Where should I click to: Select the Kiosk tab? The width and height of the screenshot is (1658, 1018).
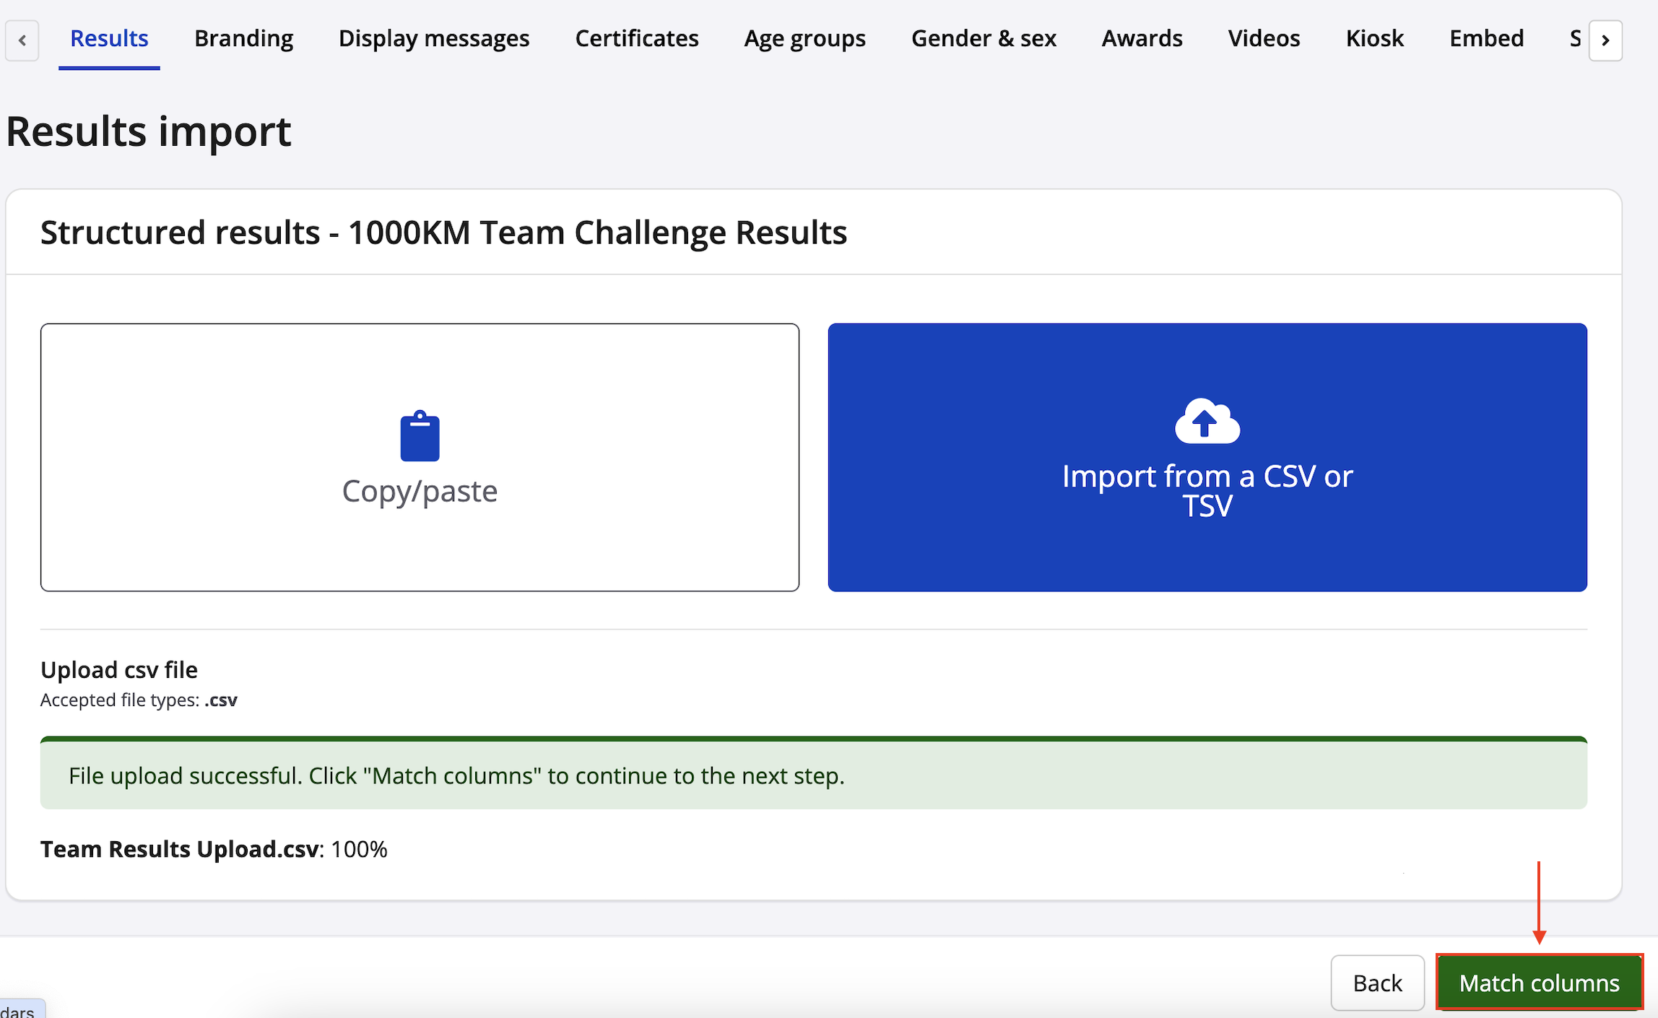coord(1374,38)
